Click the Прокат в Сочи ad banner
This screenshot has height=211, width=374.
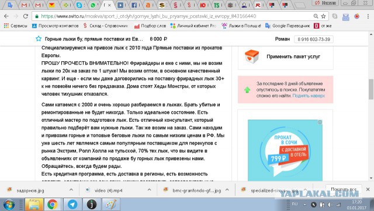[x=285, y=150]
